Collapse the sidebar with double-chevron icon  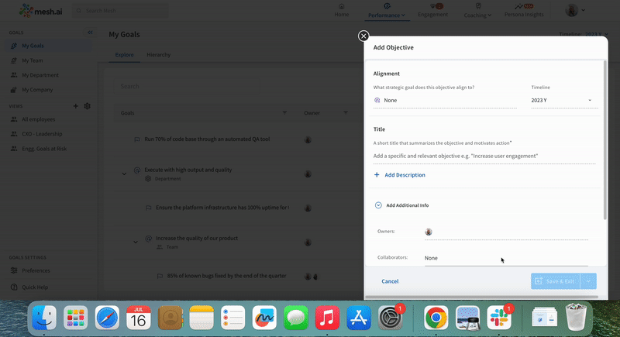[x=90, y=33]
